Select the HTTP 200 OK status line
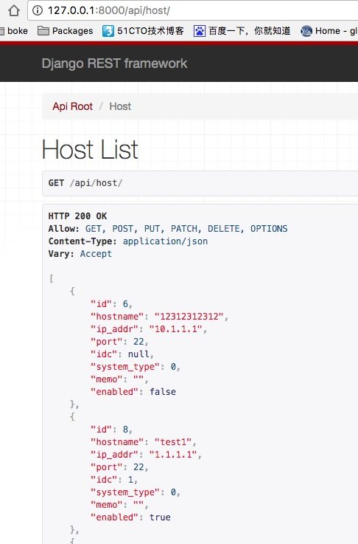The height and width of the screenshot is (544, 358). (x=77, y=216)
